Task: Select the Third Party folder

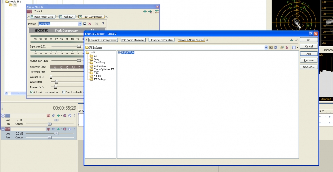Action: click(100, 63)
